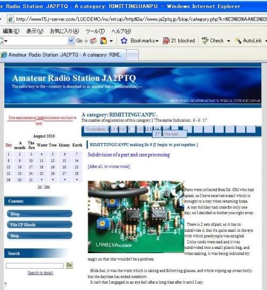
Task: Click the 'To the next' pagination link
Action: (x=169, y=134)
